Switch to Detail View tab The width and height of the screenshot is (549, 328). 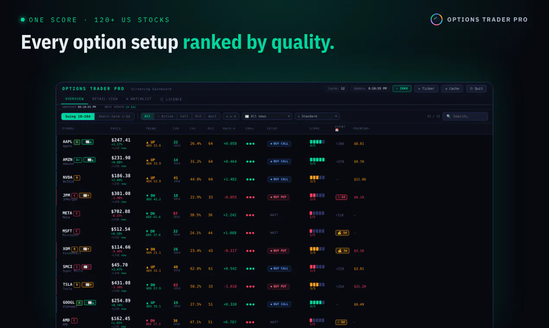pyautogui.click(x=105, y=99)
